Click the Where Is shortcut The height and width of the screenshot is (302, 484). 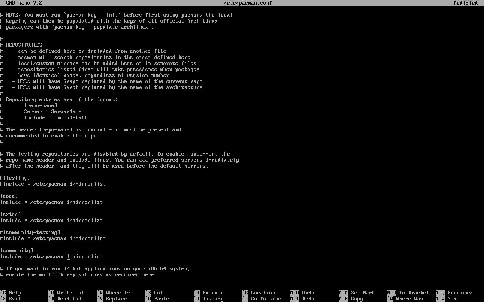(113, 293)
